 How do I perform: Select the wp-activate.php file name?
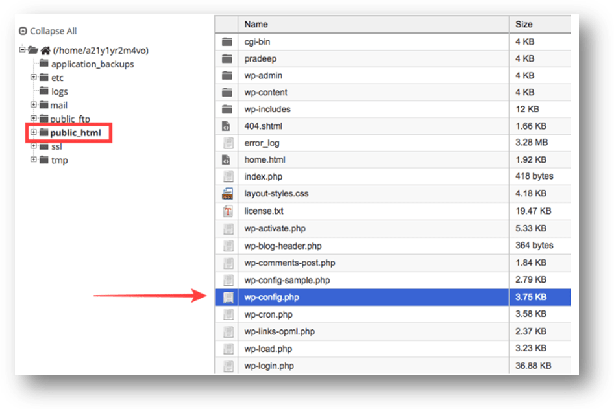[x=275, y=228]
